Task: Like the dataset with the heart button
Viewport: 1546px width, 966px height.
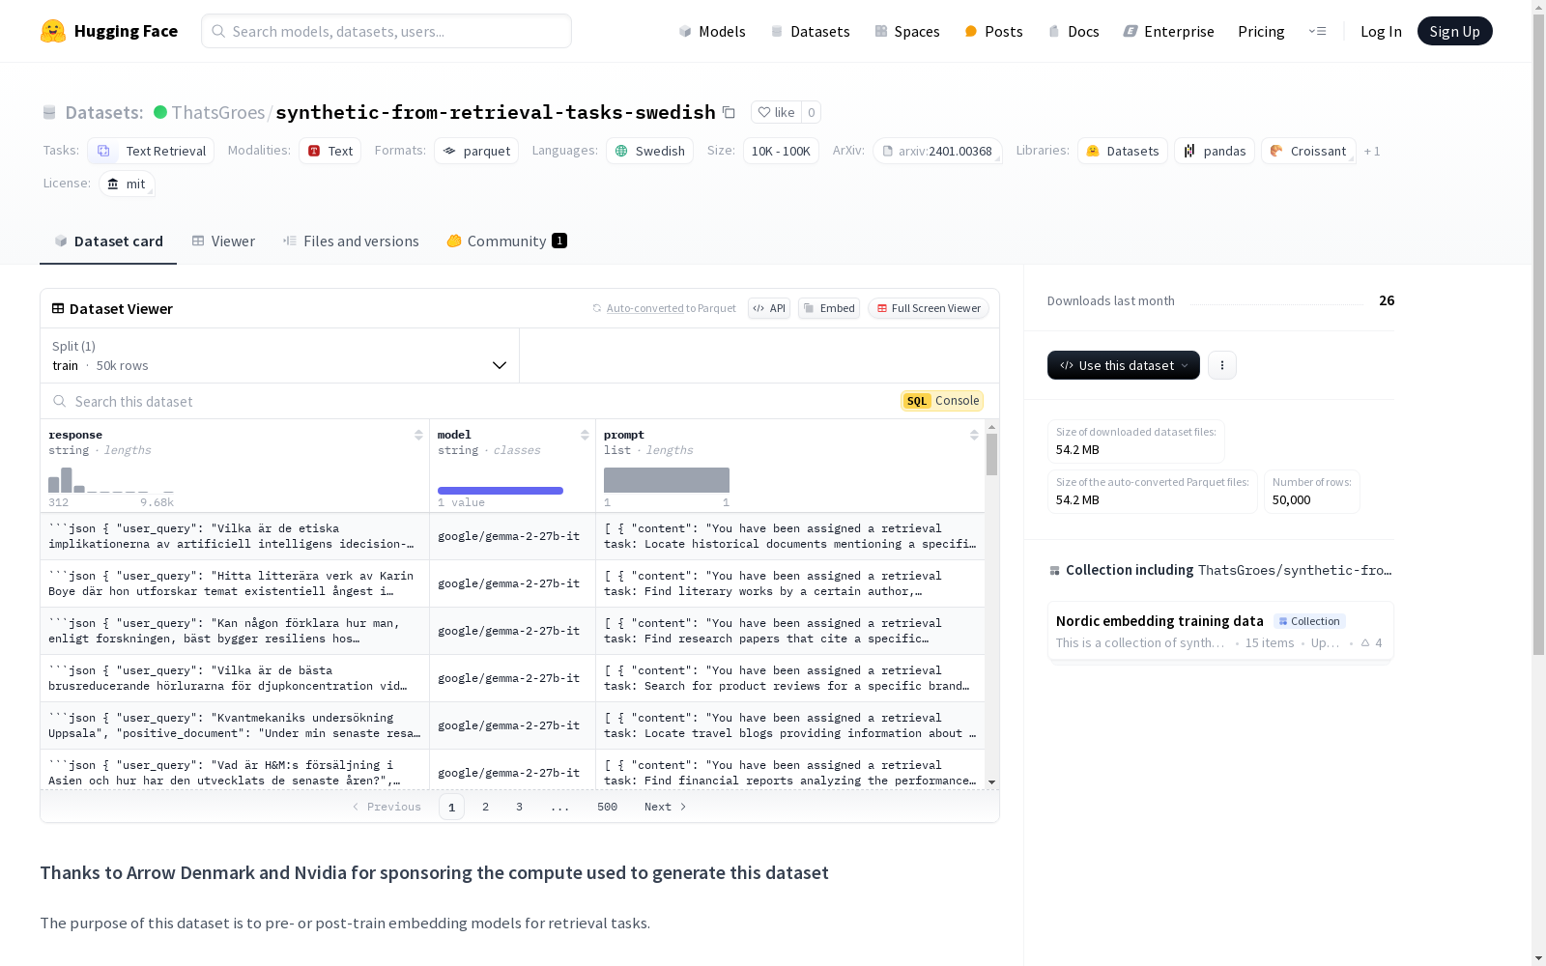Action: click(x=776, y=112)
